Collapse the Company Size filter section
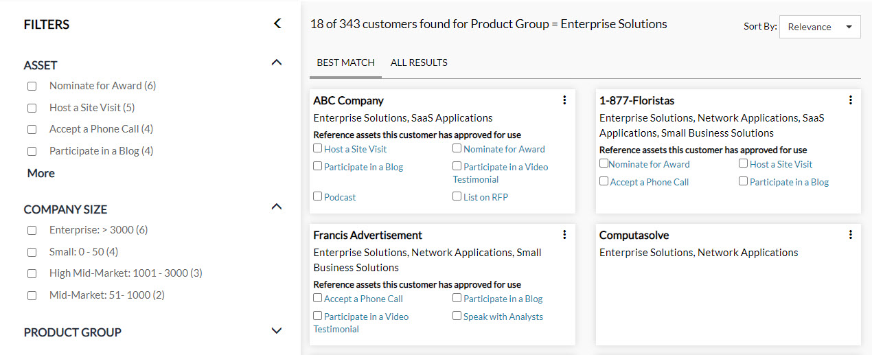872x355 pixels. pos(277,207)
